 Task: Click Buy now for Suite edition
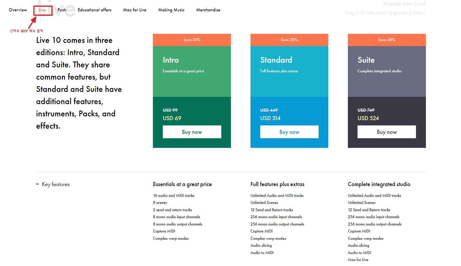pos(387,132)
